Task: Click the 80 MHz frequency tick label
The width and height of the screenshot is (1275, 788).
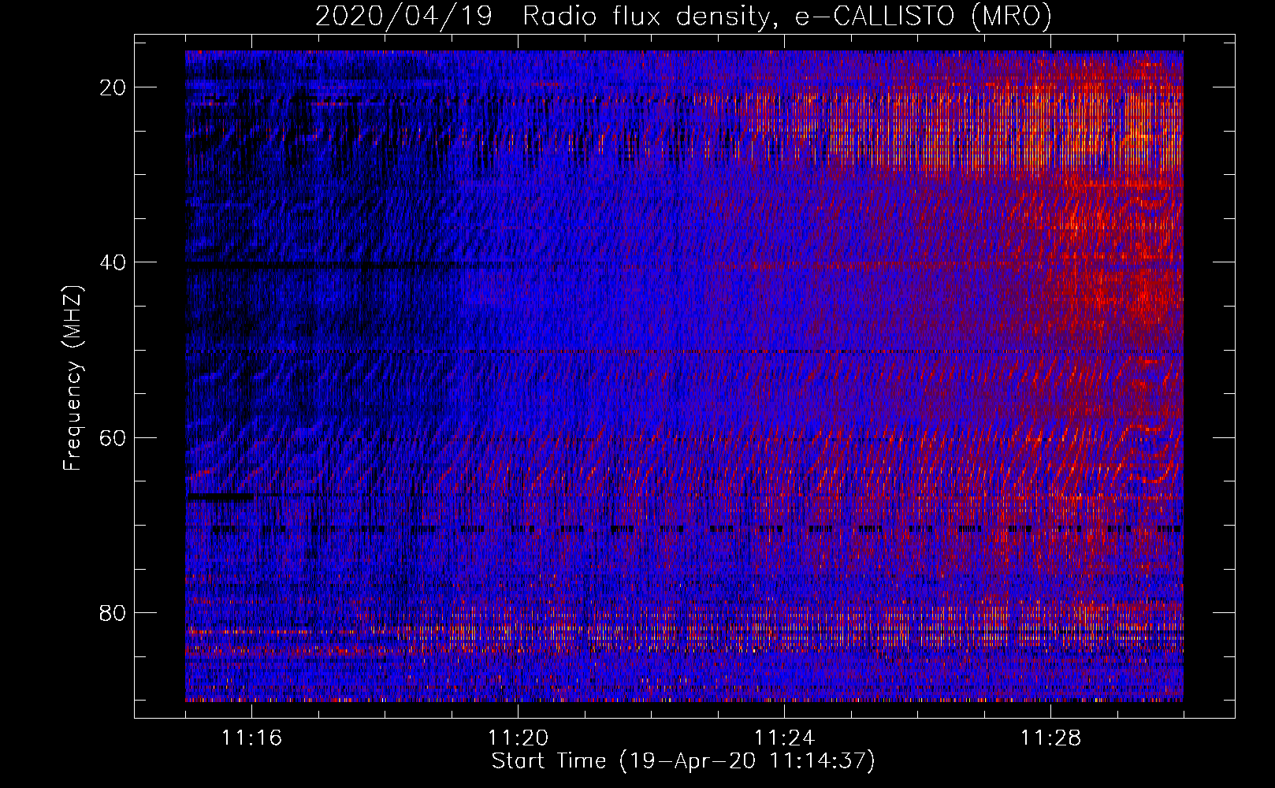Action: coord(113,612)
